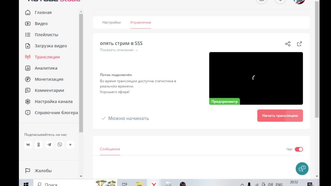This screenshot has width=331, height=186.
Task: Open Yandex Browser from taskbar
Action: click(154, 184)
